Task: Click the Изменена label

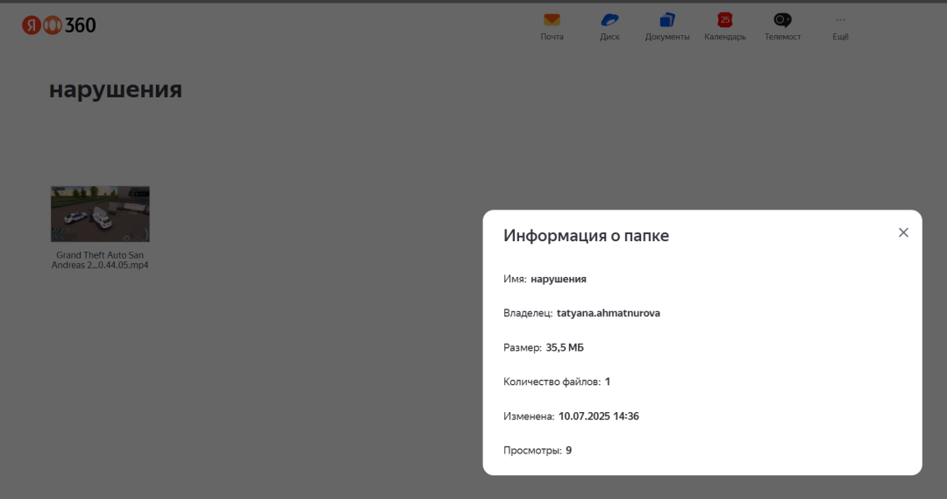Action: [x=529, y=417]
